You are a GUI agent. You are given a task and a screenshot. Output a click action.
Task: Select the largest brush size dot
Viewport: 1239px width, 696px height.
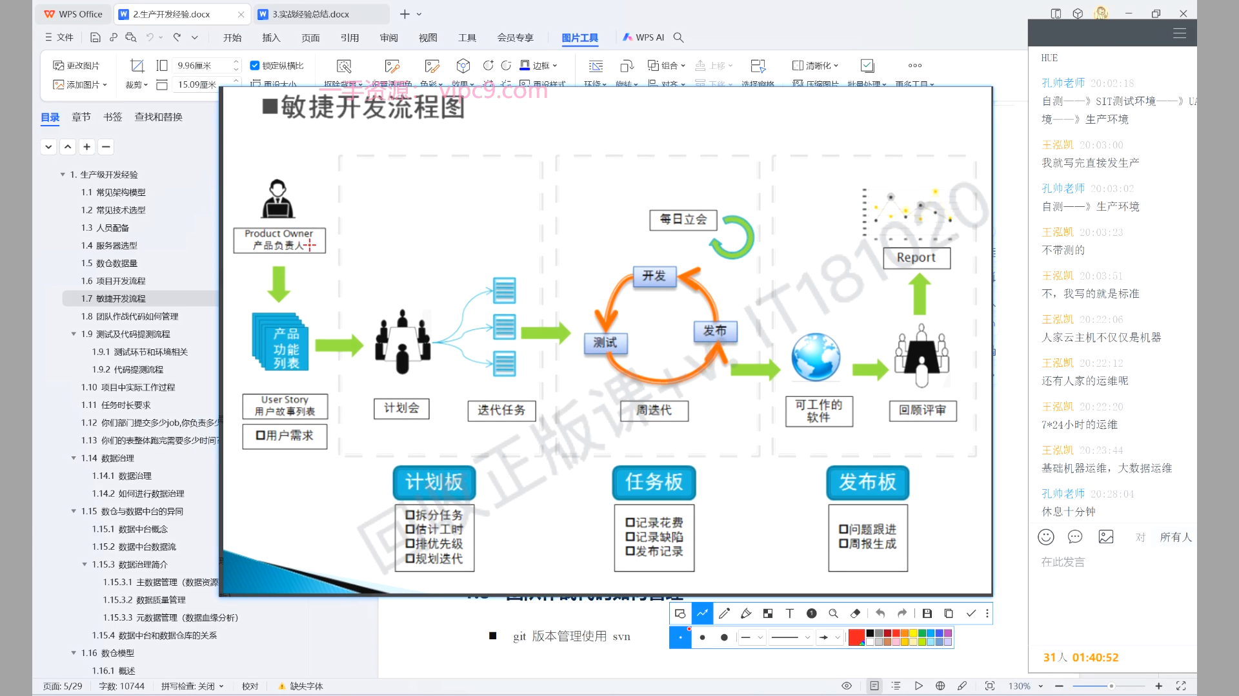tap(724, 637)
